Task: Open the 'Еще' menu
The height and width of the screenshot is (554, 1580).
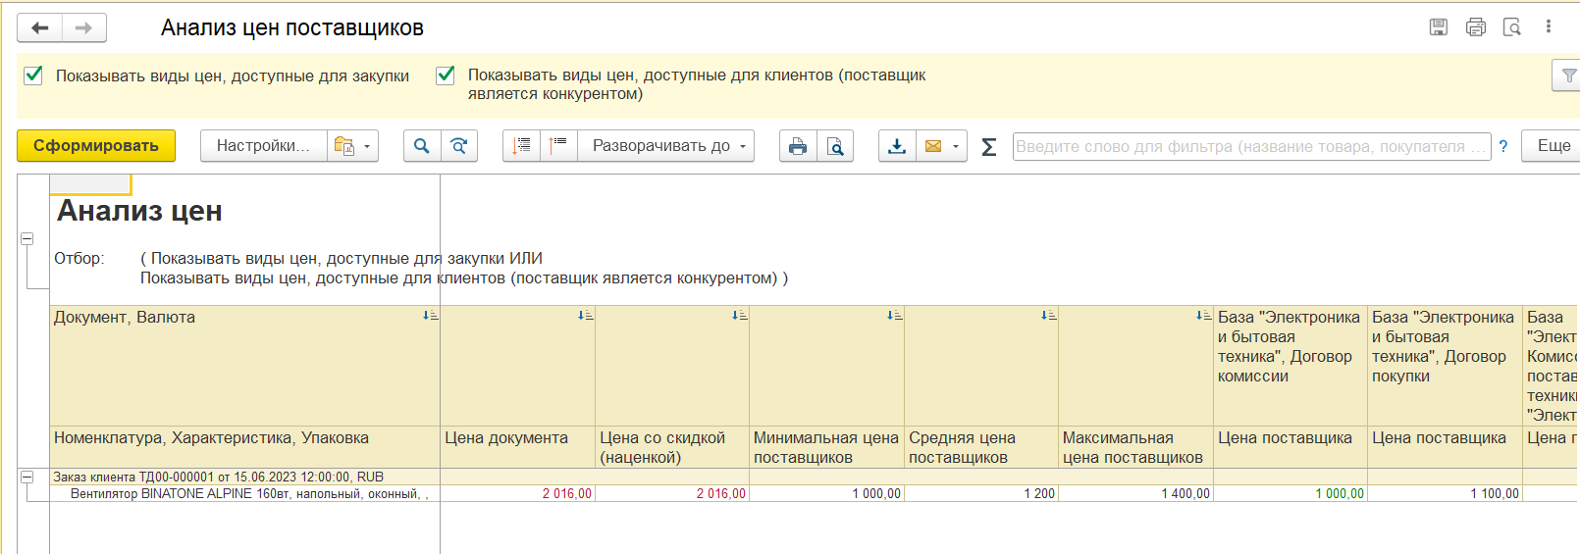Action: coord(1553,146)
